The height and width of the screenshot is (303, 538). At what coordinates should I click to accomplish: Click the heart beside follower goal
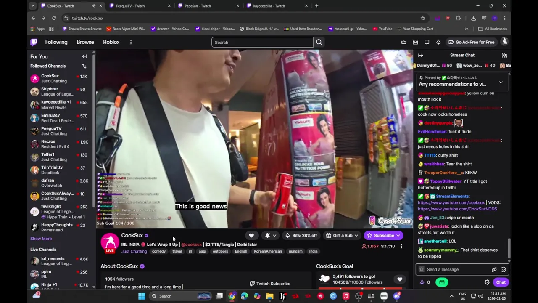coord(400,279)
